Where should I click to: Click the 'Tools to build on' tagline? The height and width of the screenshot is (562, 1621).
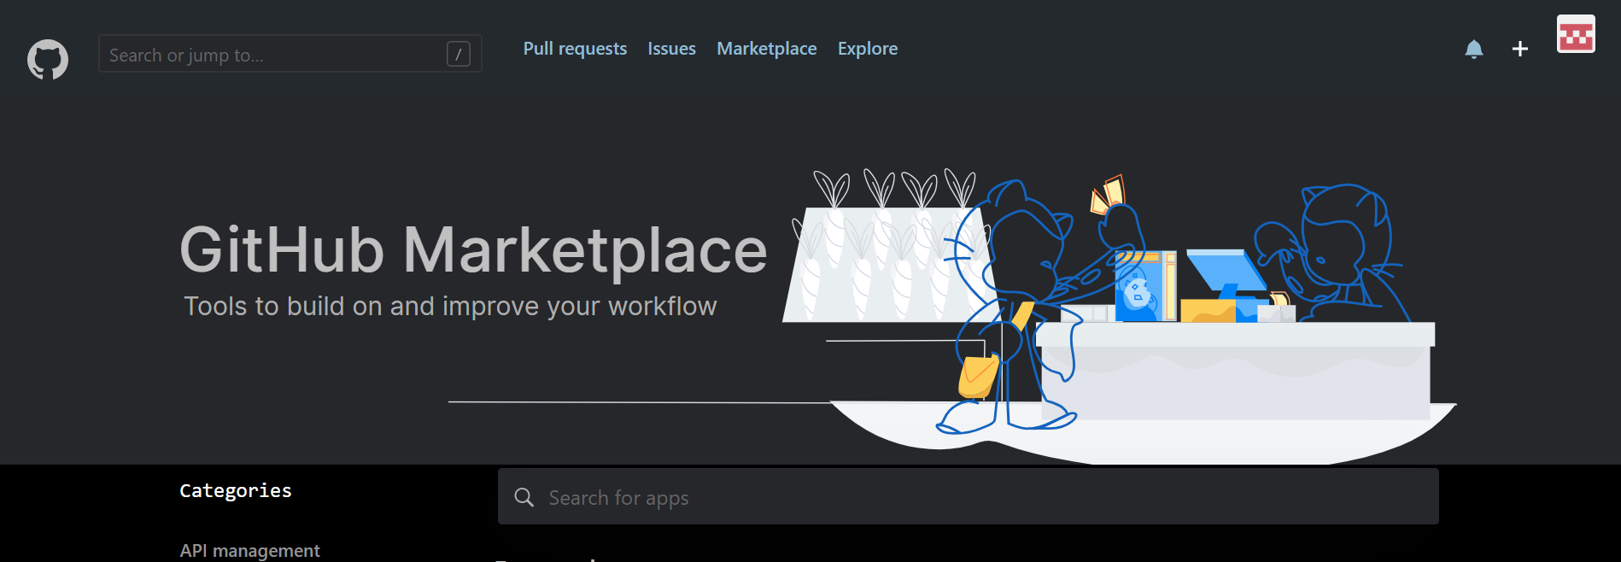coord(450,306)
